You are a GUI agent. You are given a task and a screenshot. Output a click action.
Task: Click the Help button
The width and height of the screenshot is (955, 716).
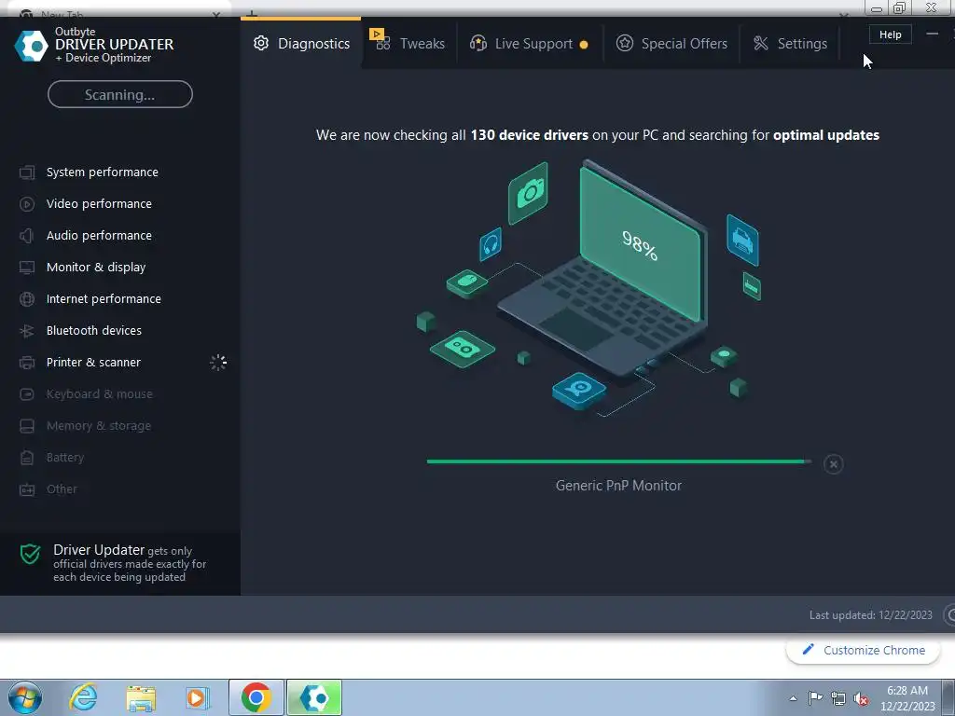coord(890,34)
